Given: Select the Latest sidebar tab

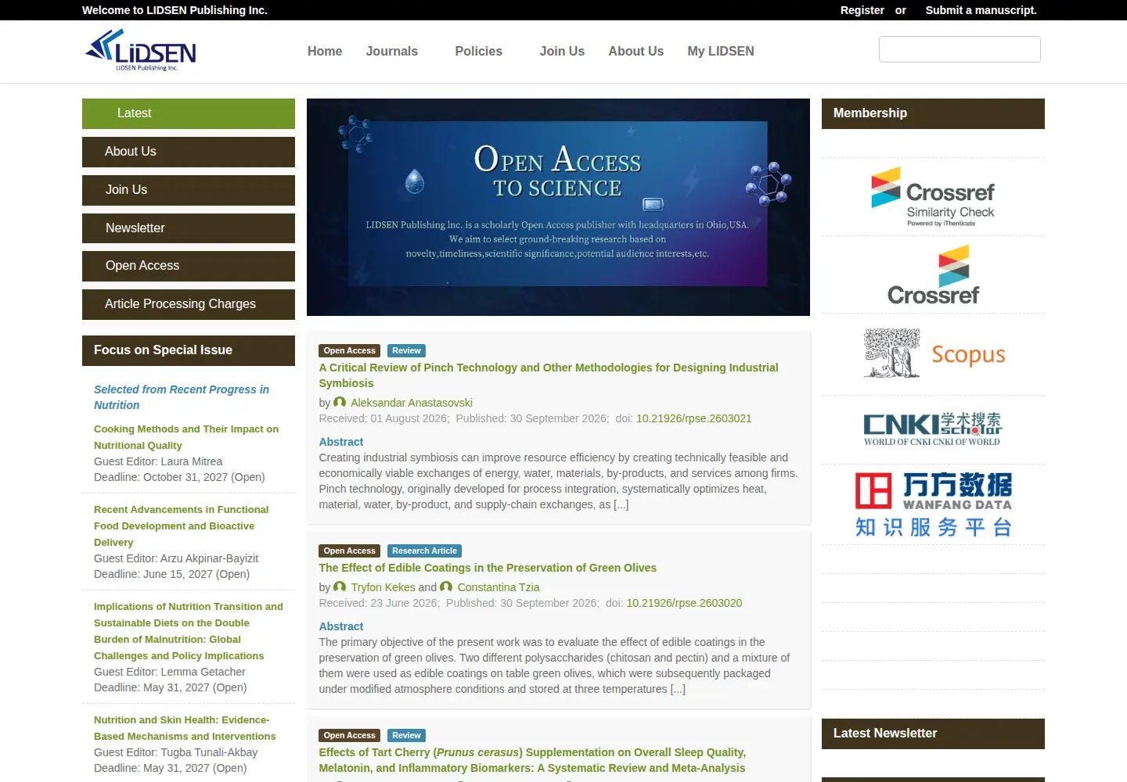Looking at the screenshot, I should pos(189,113).
